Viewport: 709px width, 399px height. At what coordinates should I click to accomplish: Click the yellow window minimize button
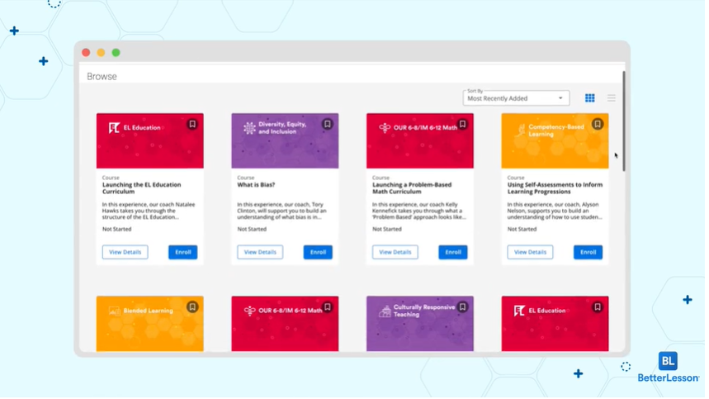click(102, 53)
